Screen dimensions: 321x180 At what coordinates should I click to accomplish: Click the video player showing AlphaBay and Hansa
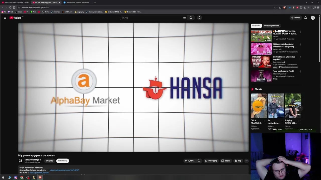click(133, 87)
